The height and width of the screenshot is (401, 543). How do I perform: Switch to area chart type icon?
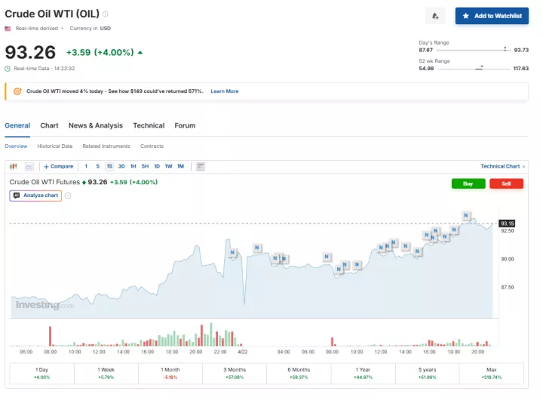29,166
